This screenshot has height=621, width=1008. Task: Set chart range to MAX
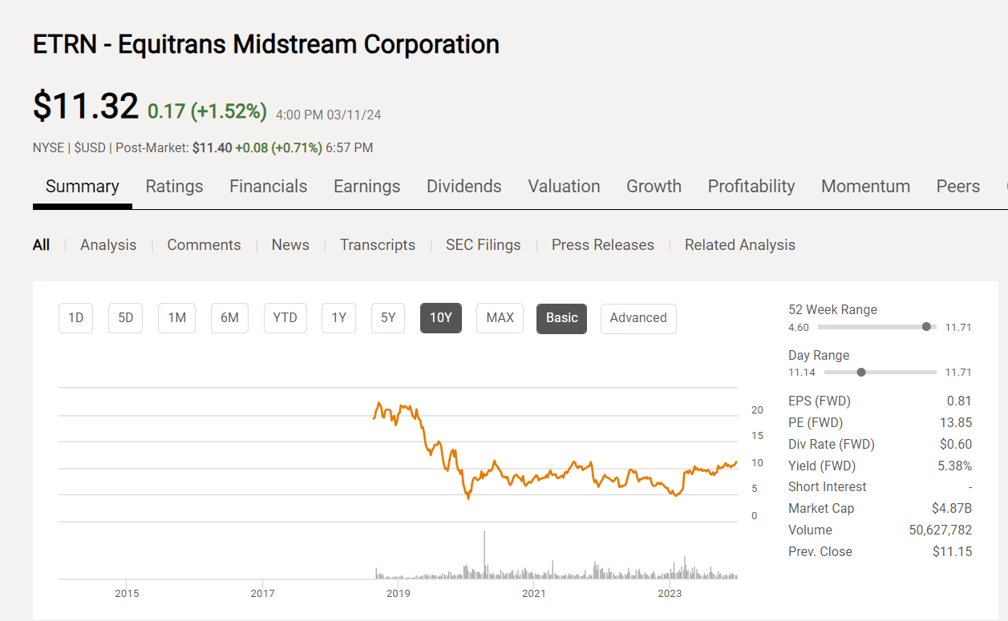tap(500, 318)
